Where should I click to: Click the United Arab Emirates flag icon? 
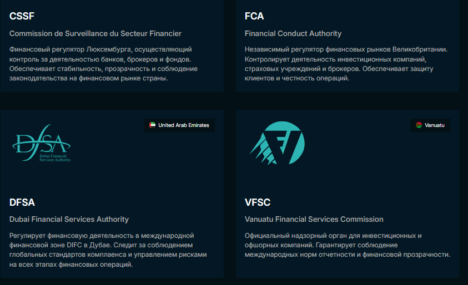click(x=153, y=125)
